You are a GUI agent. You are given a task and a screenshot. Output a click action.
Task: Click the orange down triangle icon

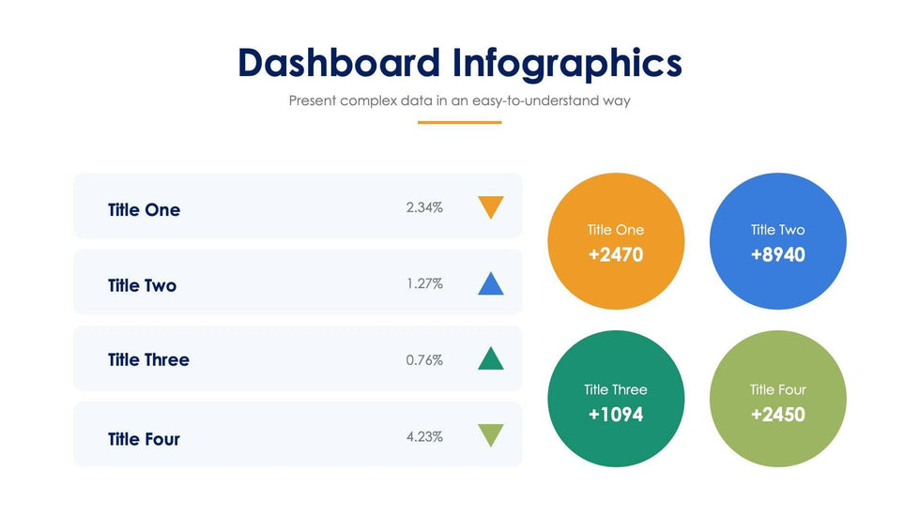point(490,206)
